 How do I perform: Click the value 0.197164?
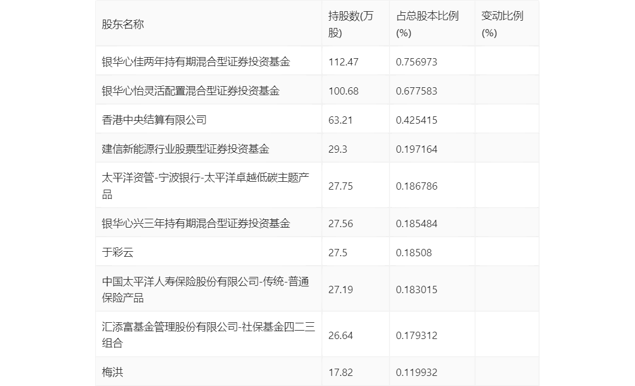pyautogui.click(x=416, y=149)
